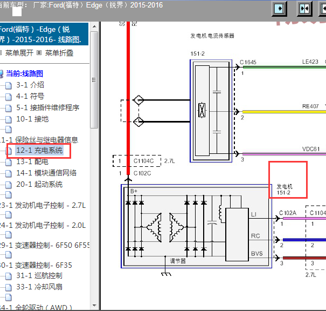Click the Ford Edge 线路图 blue header
This screenshot has height=311, width=326.
tap(44, 34)
